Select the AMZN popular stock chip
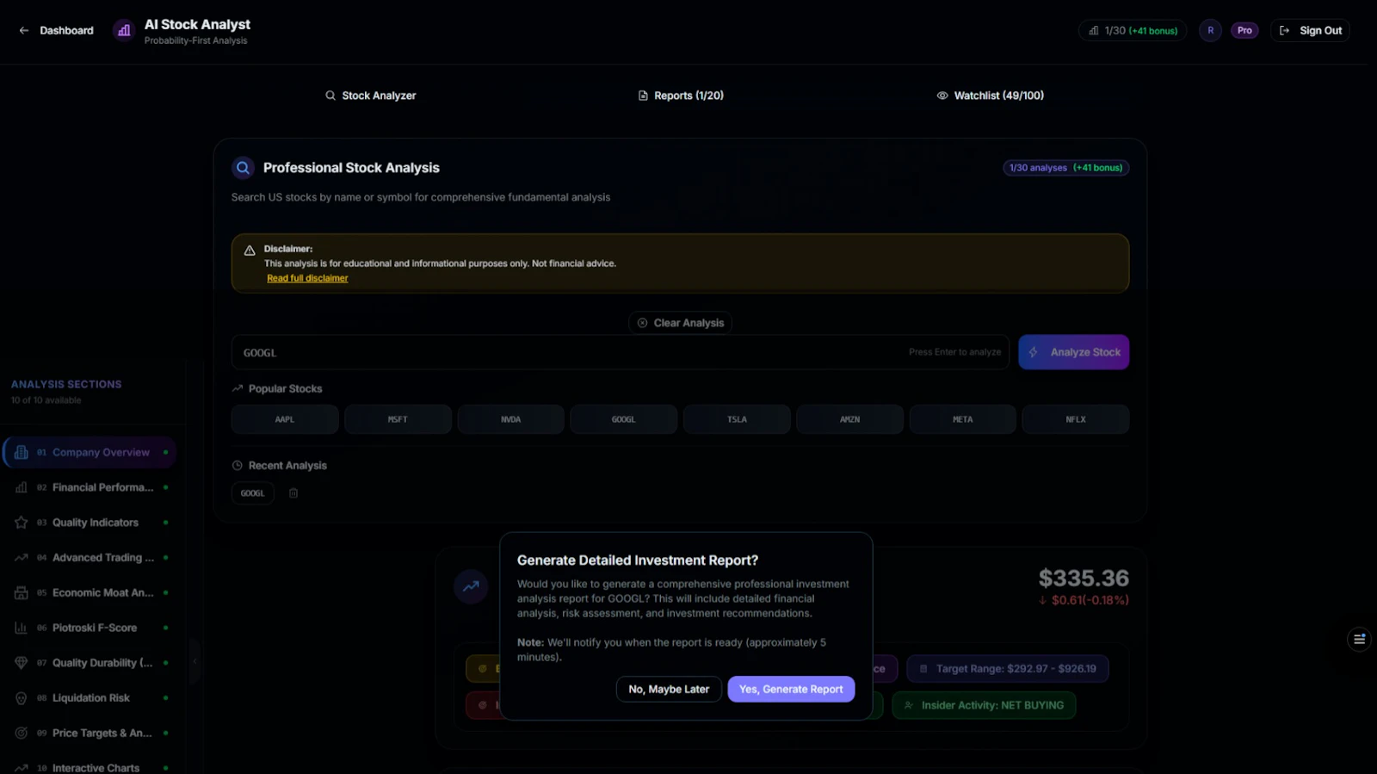 pyautogui.click(x=850, y=419)
